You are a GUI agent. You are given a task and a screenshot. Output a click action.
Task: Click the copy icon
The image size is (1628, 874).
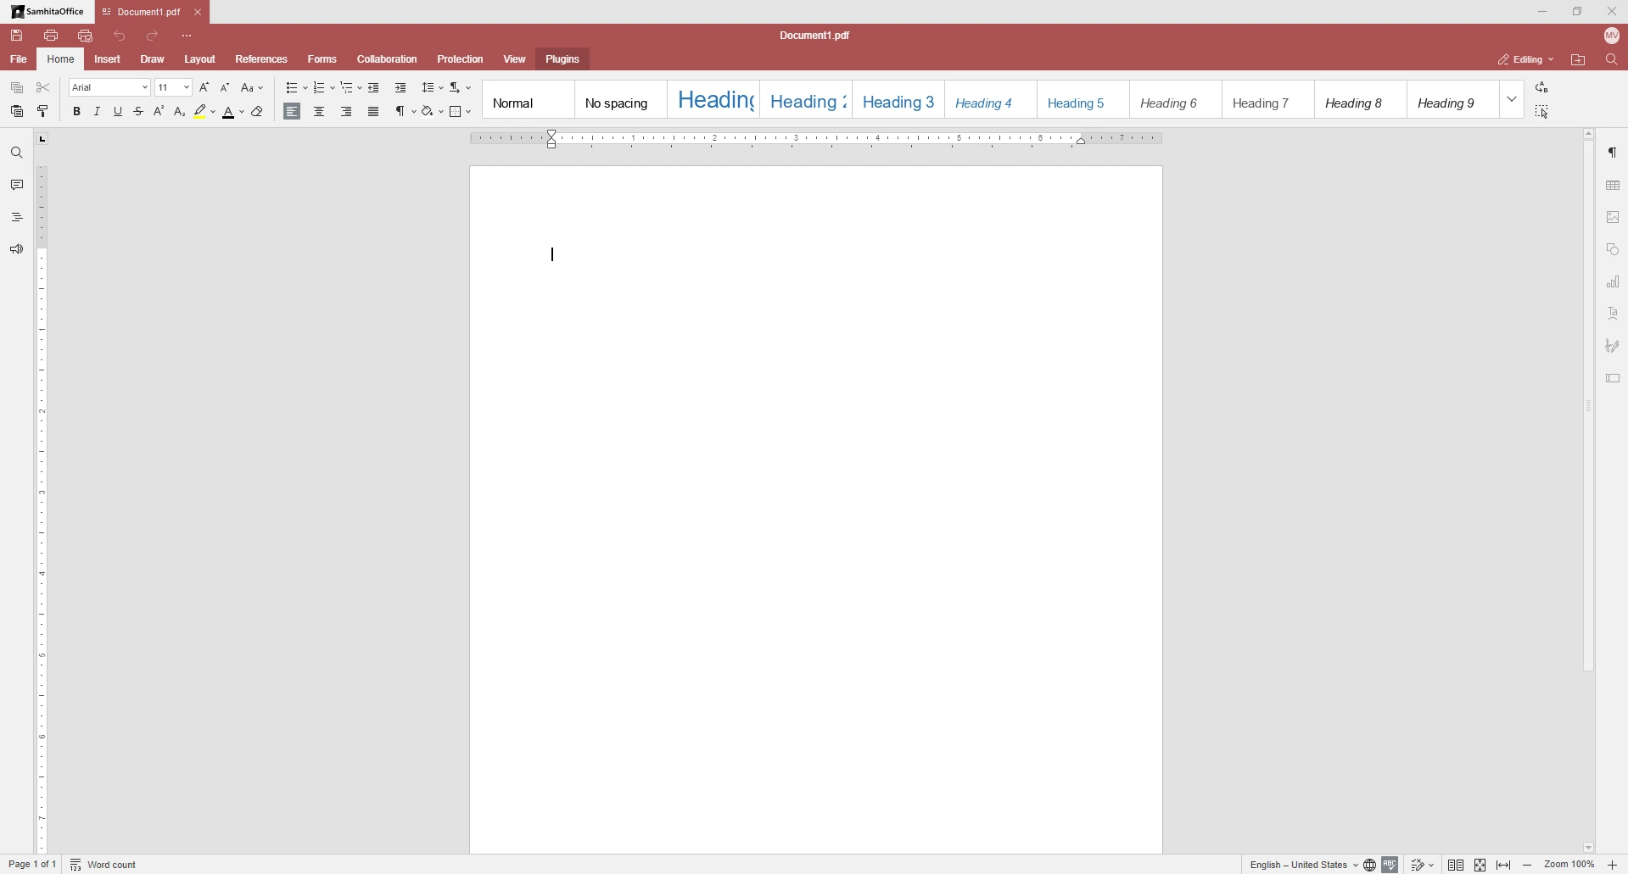[x=17, y=88]
